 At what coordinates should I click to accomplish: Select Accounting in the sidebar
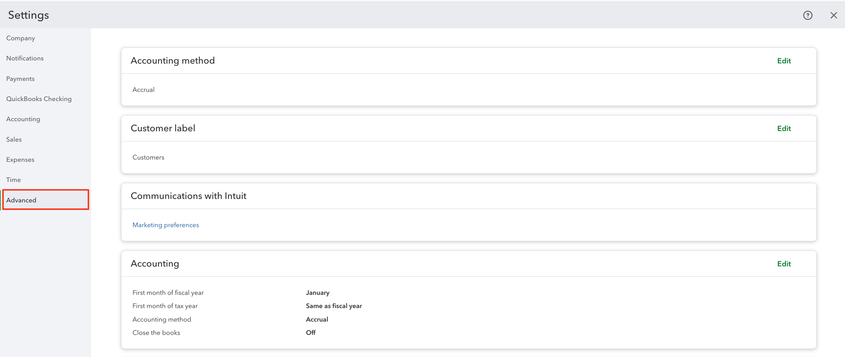pos(23,119)
